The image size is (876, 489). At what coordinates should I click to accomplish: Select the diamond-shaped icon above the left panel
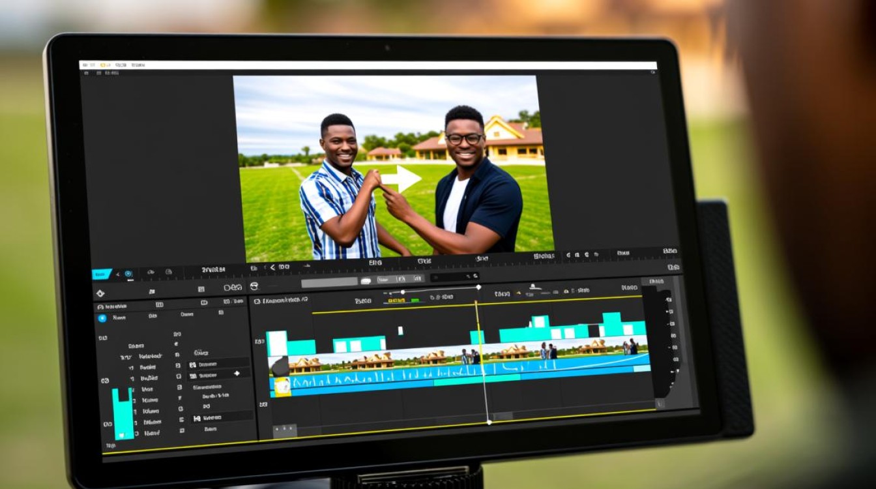tap(100, 293)
